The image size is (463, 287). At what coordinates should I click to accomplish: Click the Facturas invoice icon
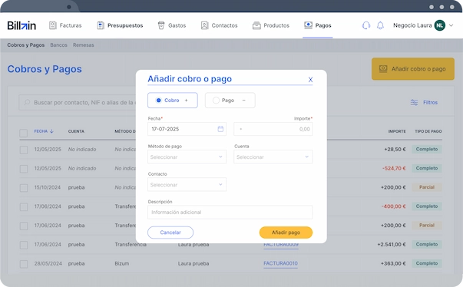(52, 25)
